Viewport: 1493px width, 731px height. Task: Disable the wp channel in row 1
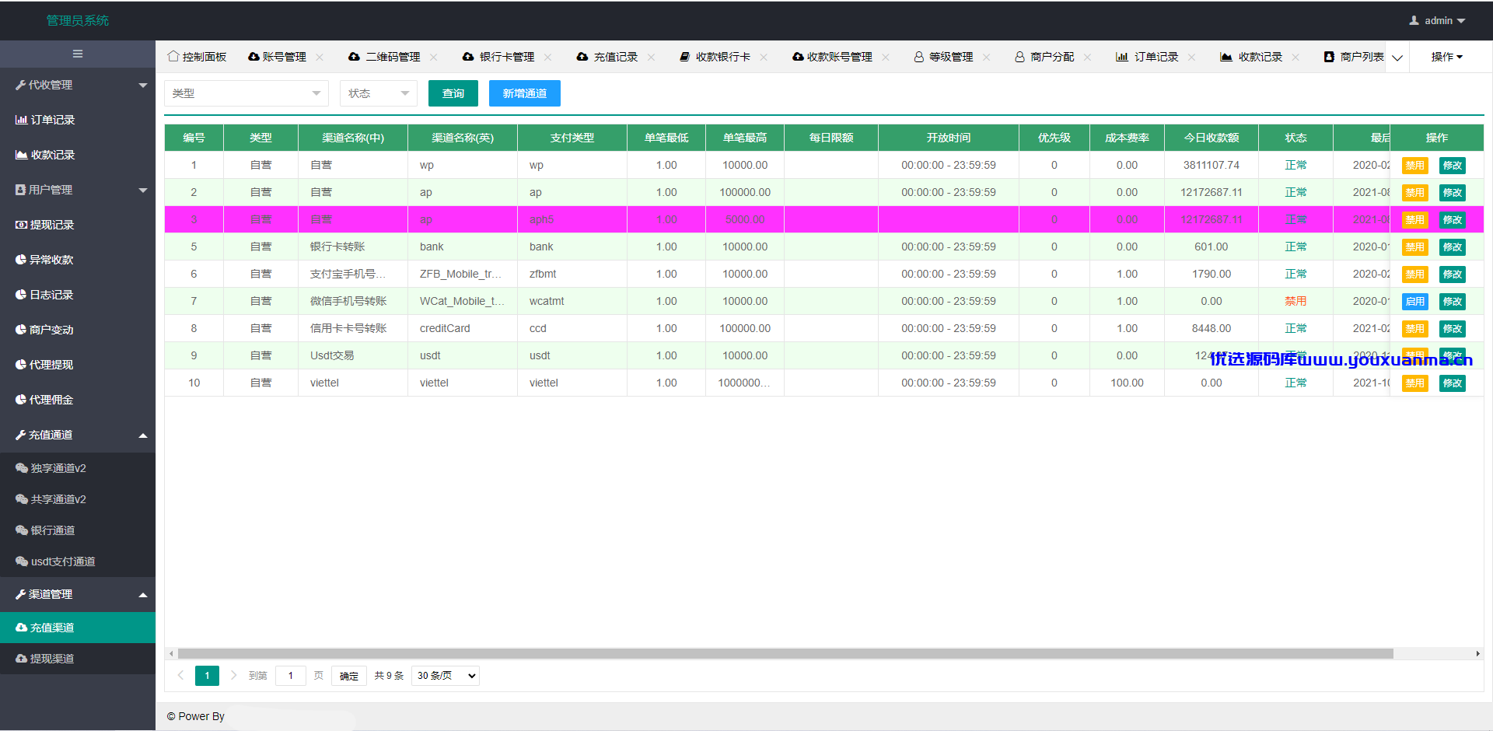1414,166
